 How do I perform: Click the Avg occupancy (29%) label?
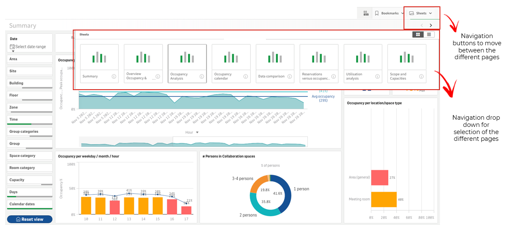pyautogui.click(x=323, y=98)
